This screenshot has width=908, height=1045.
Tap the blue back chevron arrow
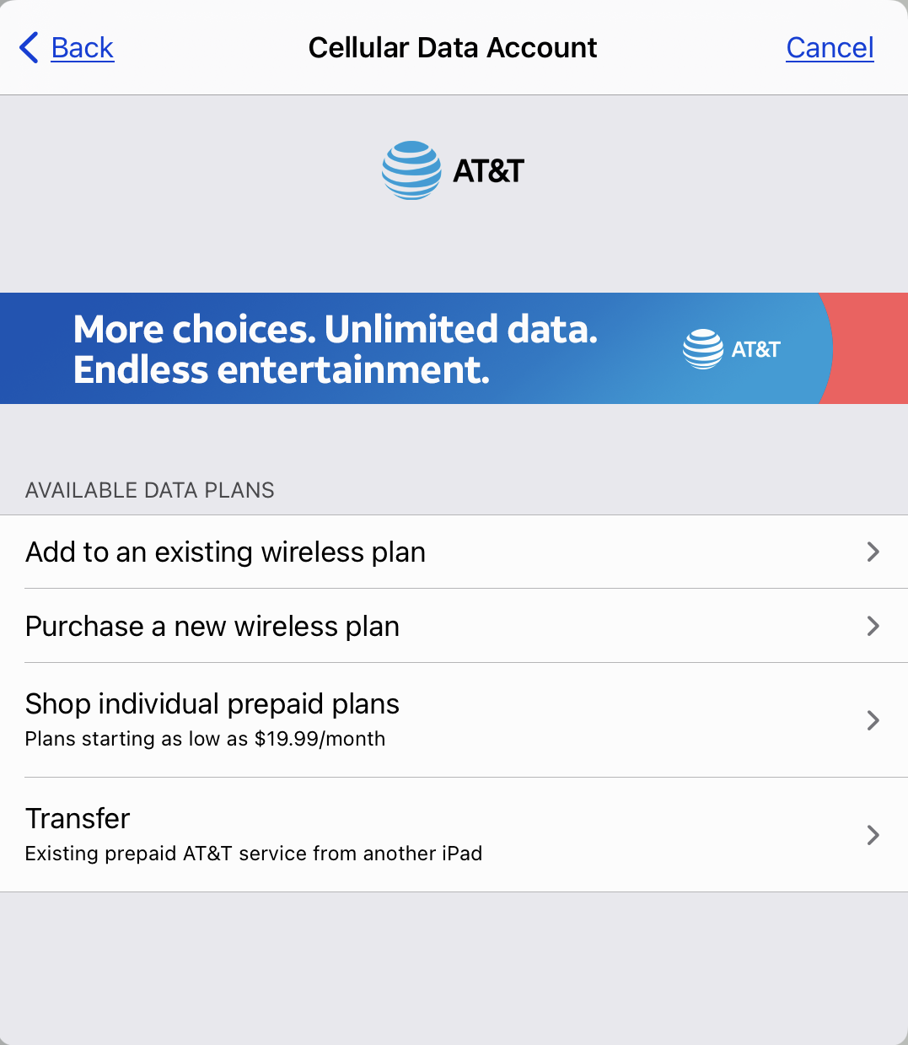(x=29, y=48)
